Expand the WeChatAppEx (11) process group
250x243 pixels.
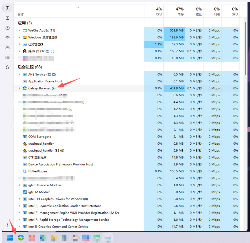19,30
